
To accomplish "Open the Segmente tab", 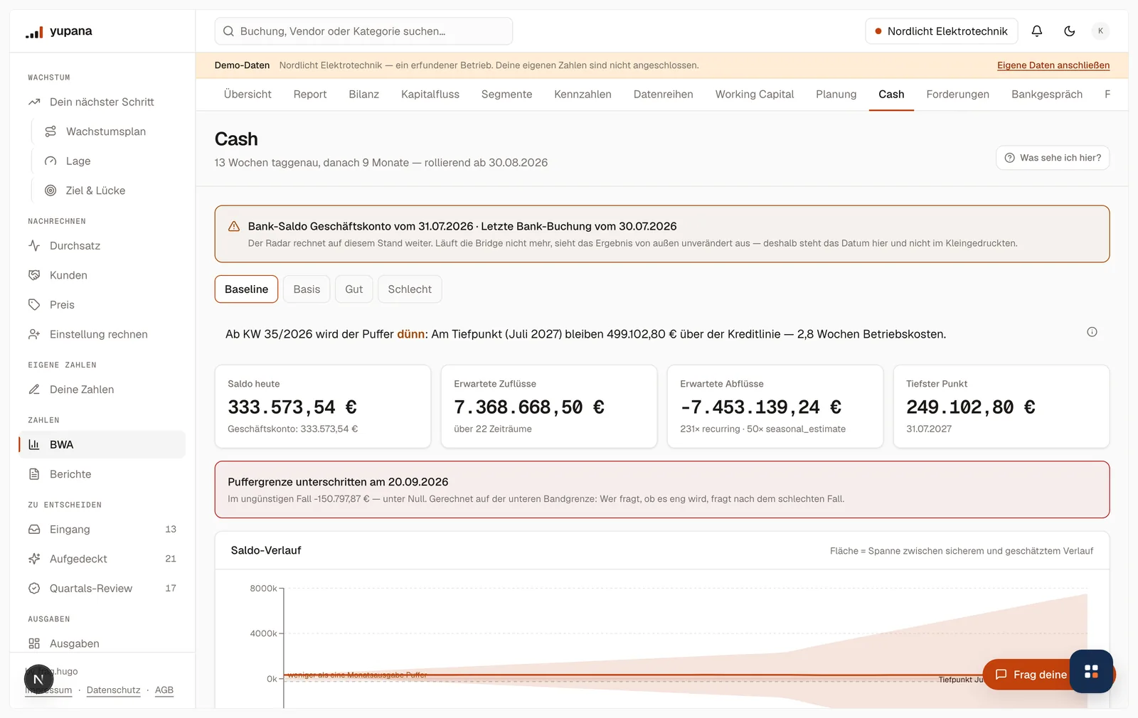I will pyautogui.click(x=506, y=95).
